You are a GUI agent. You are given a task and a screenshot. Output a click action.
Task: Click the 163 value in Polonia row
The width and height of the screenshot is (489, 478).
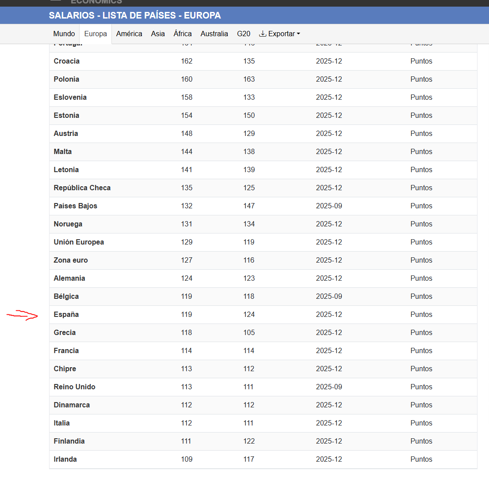[249, 79]
